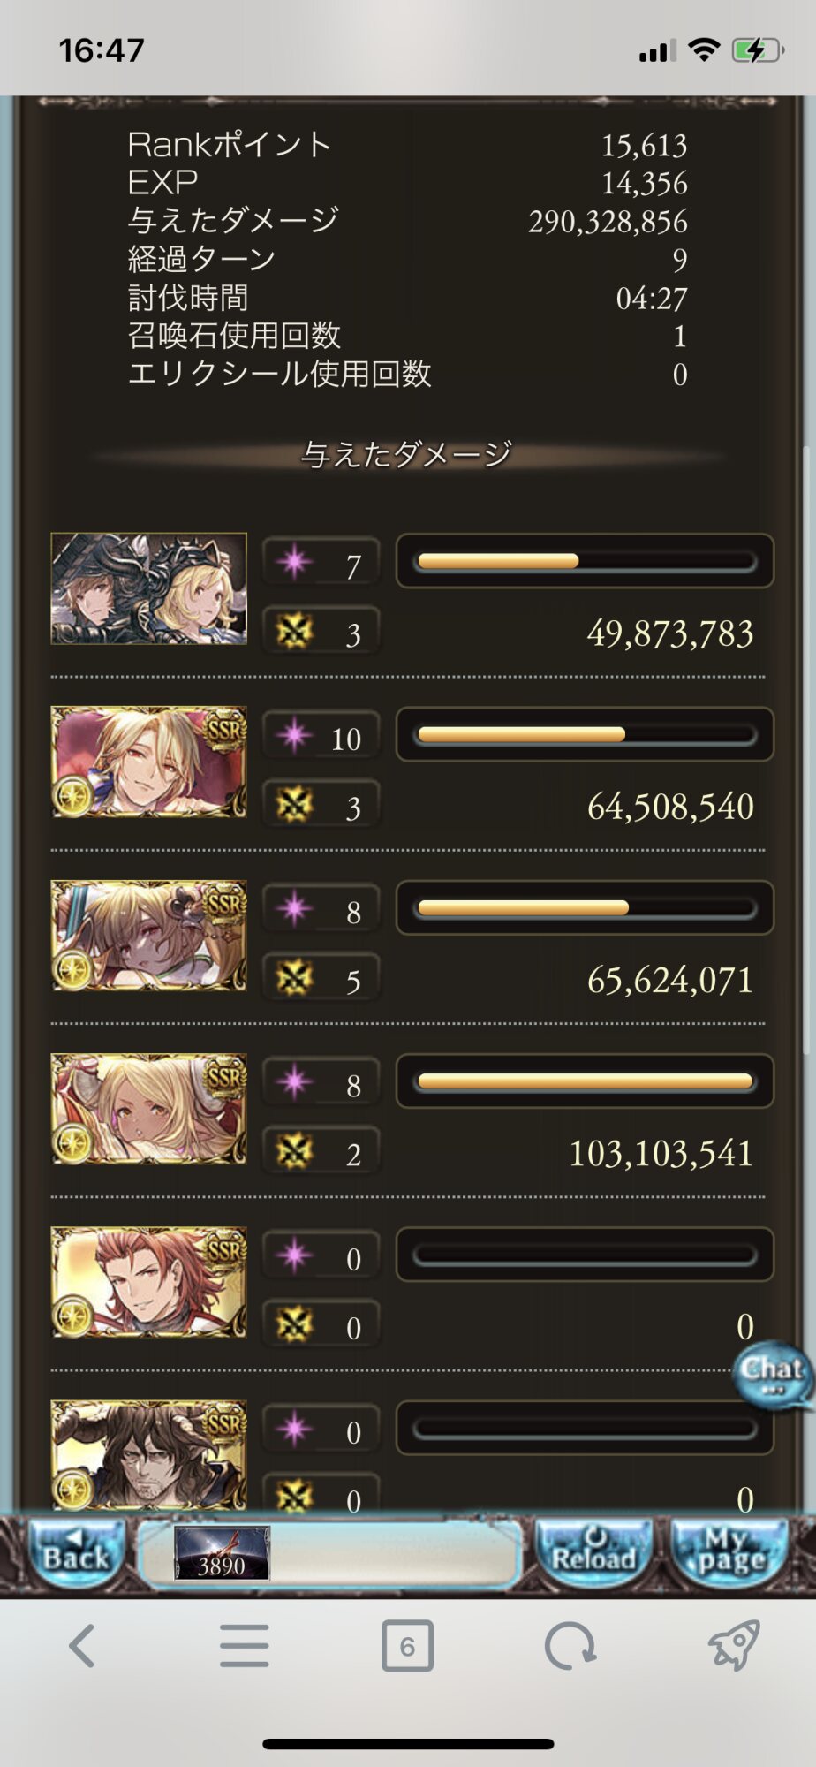Select the character with 65,624,071 damage
816x1767 pixels.
tap(148, 935)
